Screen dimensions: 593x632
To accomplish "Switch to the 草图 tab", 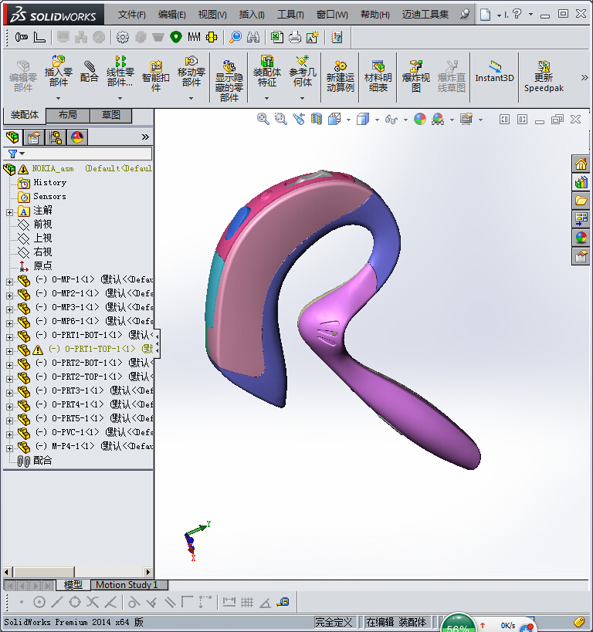I will pos(110,115).
